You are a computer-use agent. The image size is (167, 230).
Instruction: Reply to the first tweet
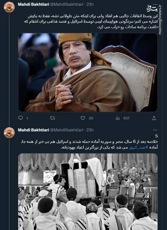point(21,118)
